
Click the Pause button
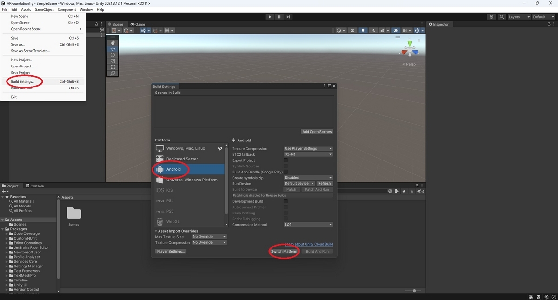(x=279, y=17)
